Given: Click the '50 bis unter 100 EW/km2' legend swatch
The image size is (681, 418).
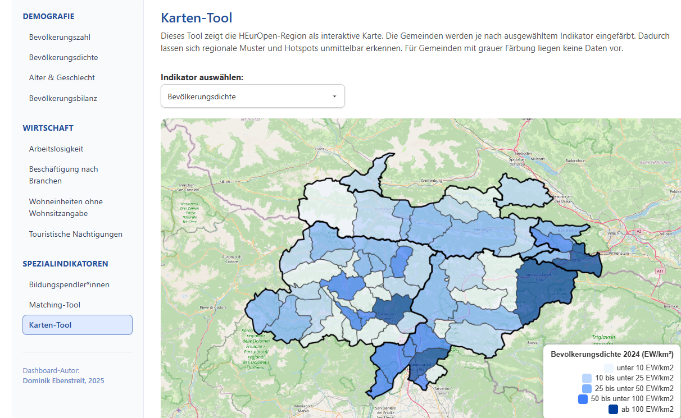Looking at the screenshot, I should tap(583, 399).
